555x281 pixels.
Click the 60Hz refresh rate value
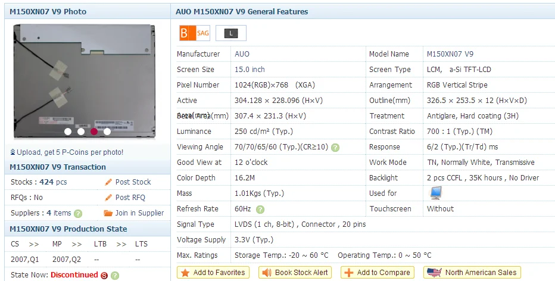pos(242,209)
